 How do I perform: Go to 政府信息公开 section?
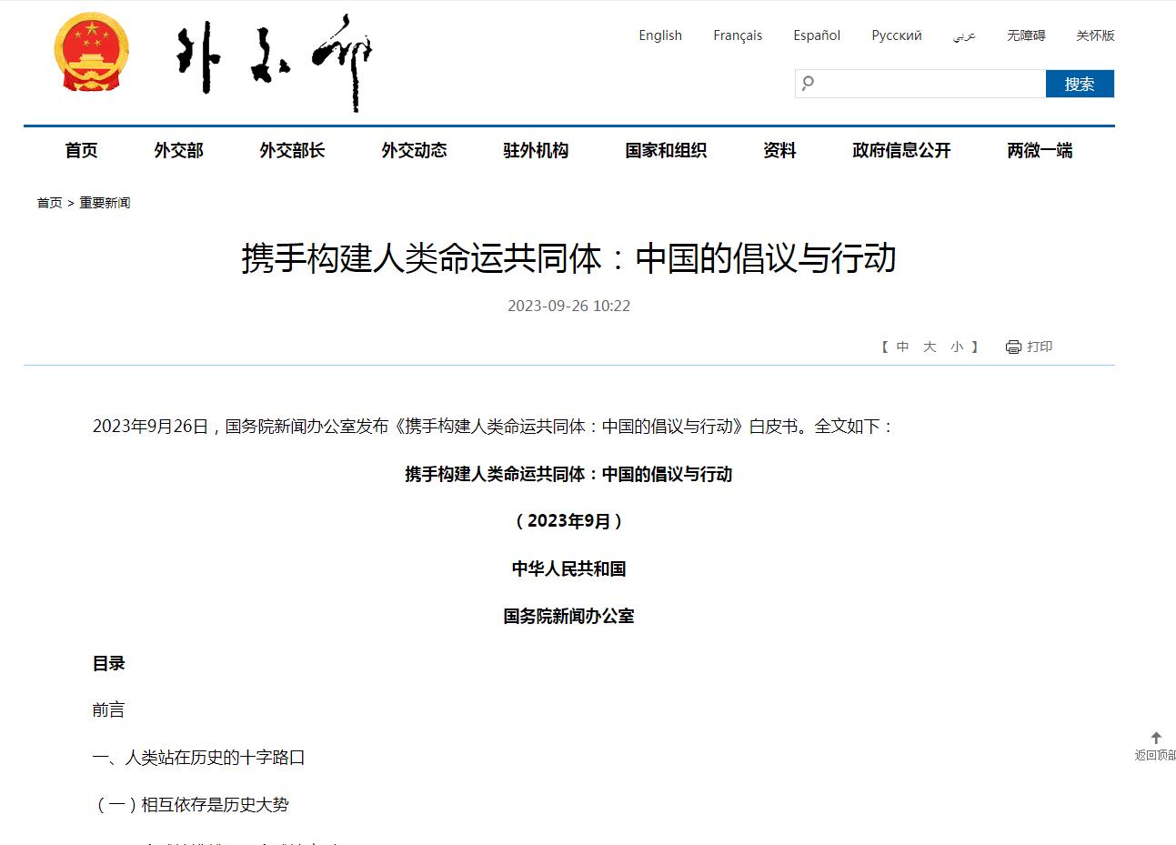click(x=901, y=150)
